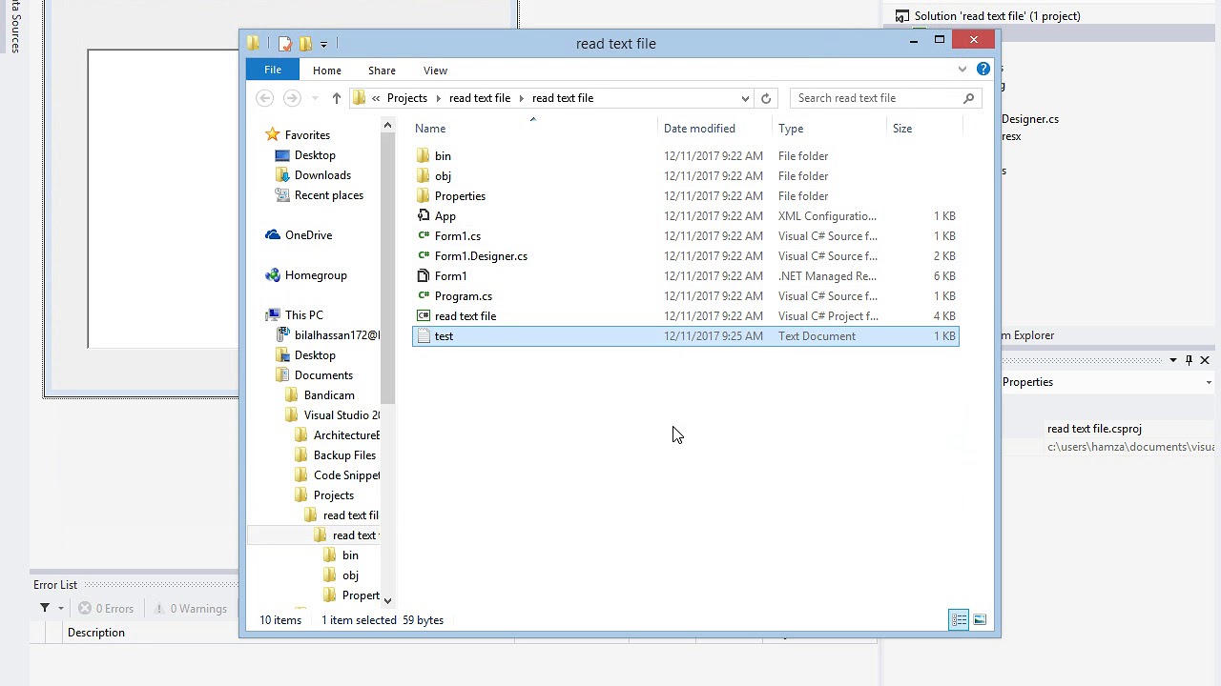Image resolution: width=1221 pixels, height=686 pixels.
Task: Go back with the Back arrow
Action: pyautogui.click(x=265, y=98)
